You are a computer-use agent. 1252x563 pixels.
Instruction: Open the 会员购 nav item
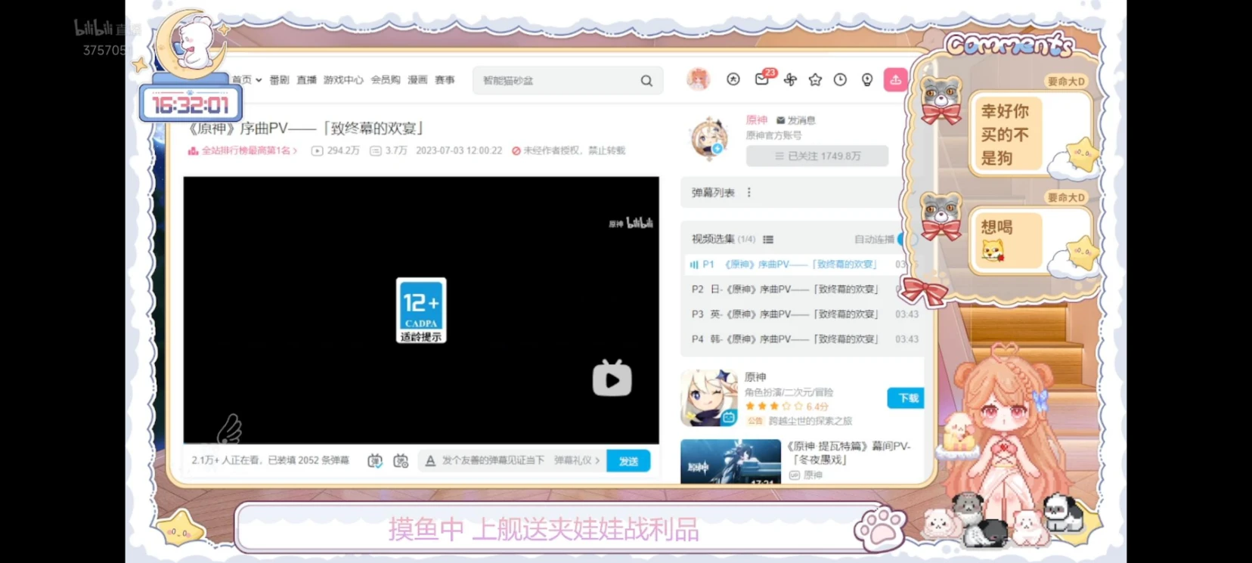tap(386, 80)
